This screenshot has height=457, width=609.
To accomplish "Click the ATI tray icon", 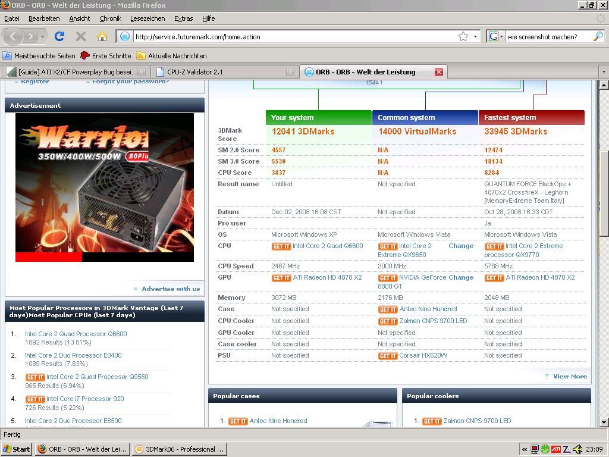I will pos(556,450).
